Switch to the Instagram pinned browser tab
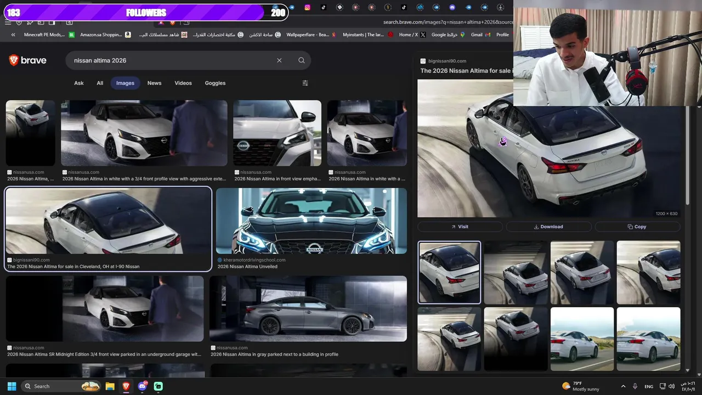Image resolution: width=702 pixels, height=395 pixels. pyautogui.click(x=307, y=7)
